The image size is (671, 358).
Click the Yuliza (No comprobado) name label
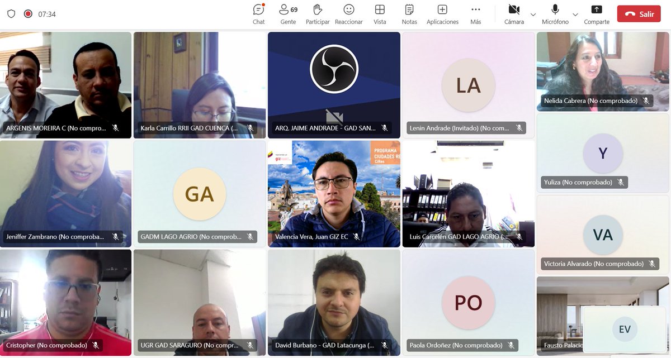[x=578, y=182]
